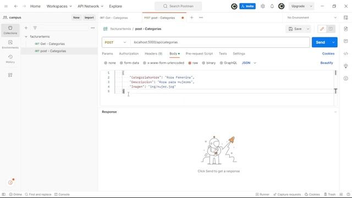Screen dimensions: 352x198
Task: Open the POST method dropdown
Action: [116, 42]
